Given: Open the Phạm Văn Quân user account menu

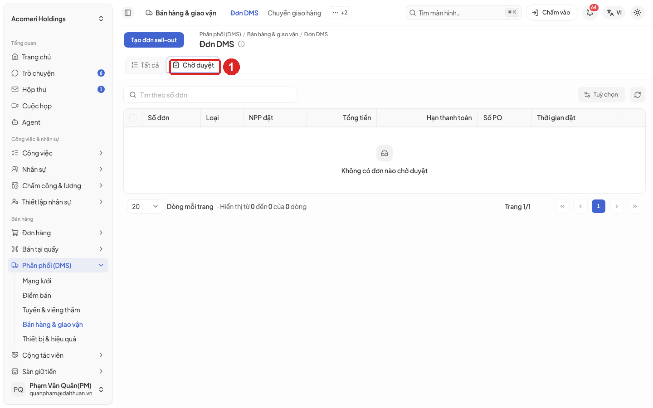Looking at the screenshot, I should [58, 389].
